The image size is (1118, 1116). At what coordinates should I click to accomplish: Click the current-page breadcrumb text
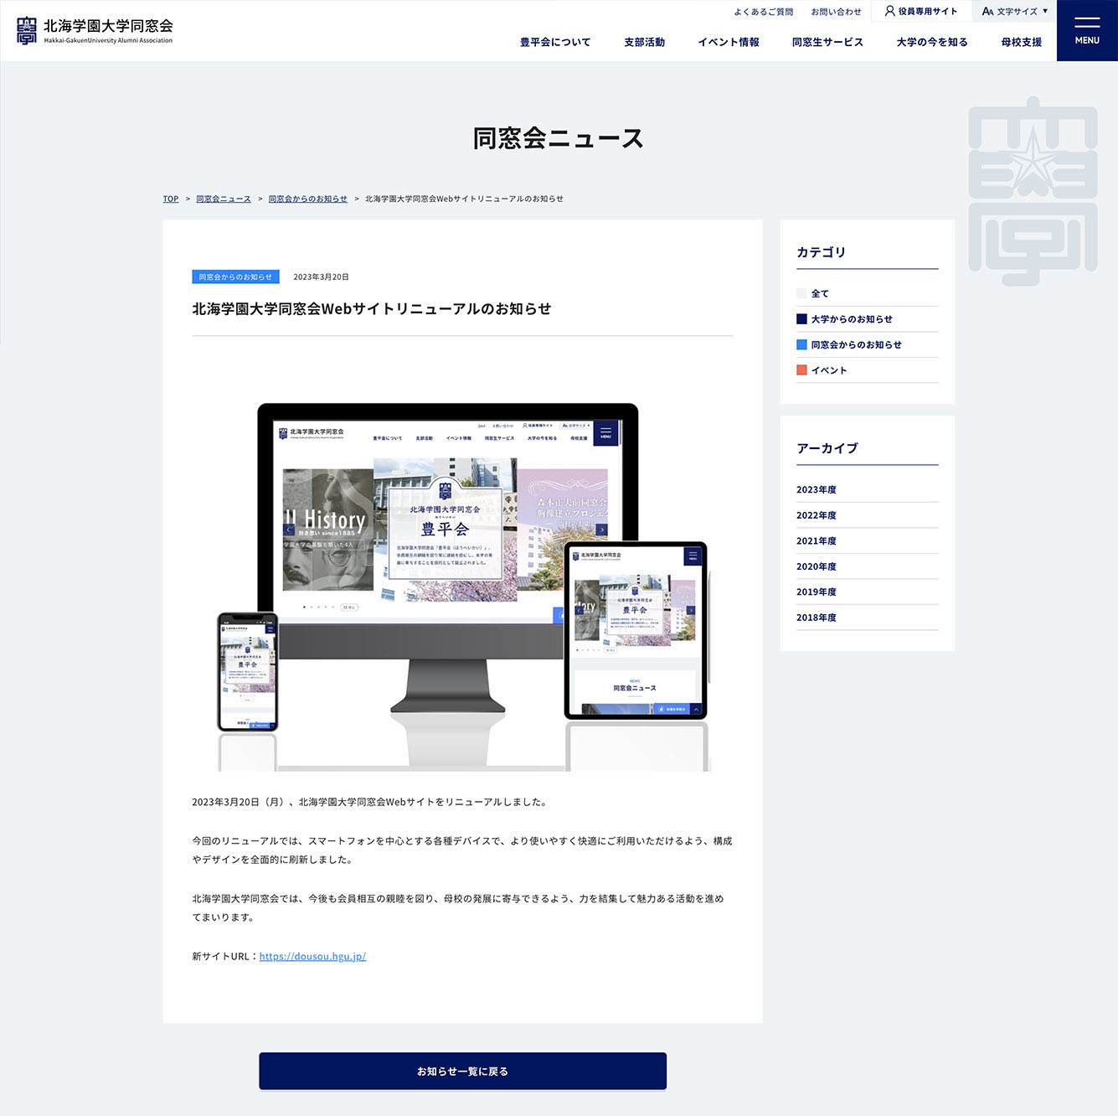tap(464, 199)
